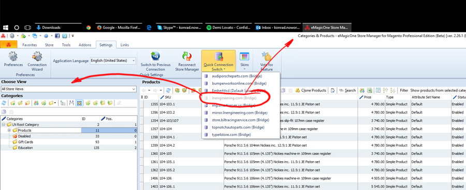The image size is (466, 190).
Task: Click the Excel export icon in Products toolbar
Action: [x=369, y=90]
